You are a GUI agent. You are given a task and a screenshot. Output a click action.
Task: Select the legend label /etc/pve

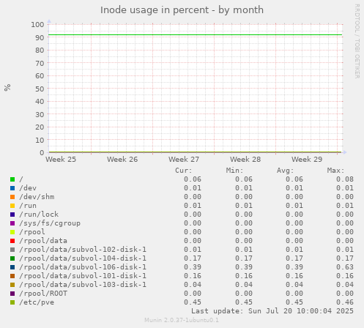[x=37, y=302]
